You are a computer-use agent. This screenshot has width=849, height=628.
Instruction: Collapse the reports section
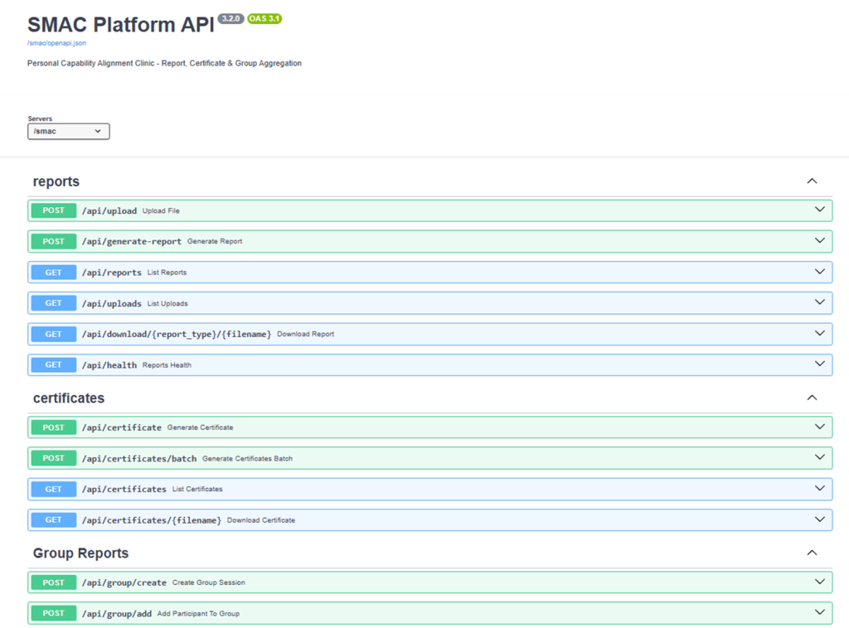coord(812,181)
